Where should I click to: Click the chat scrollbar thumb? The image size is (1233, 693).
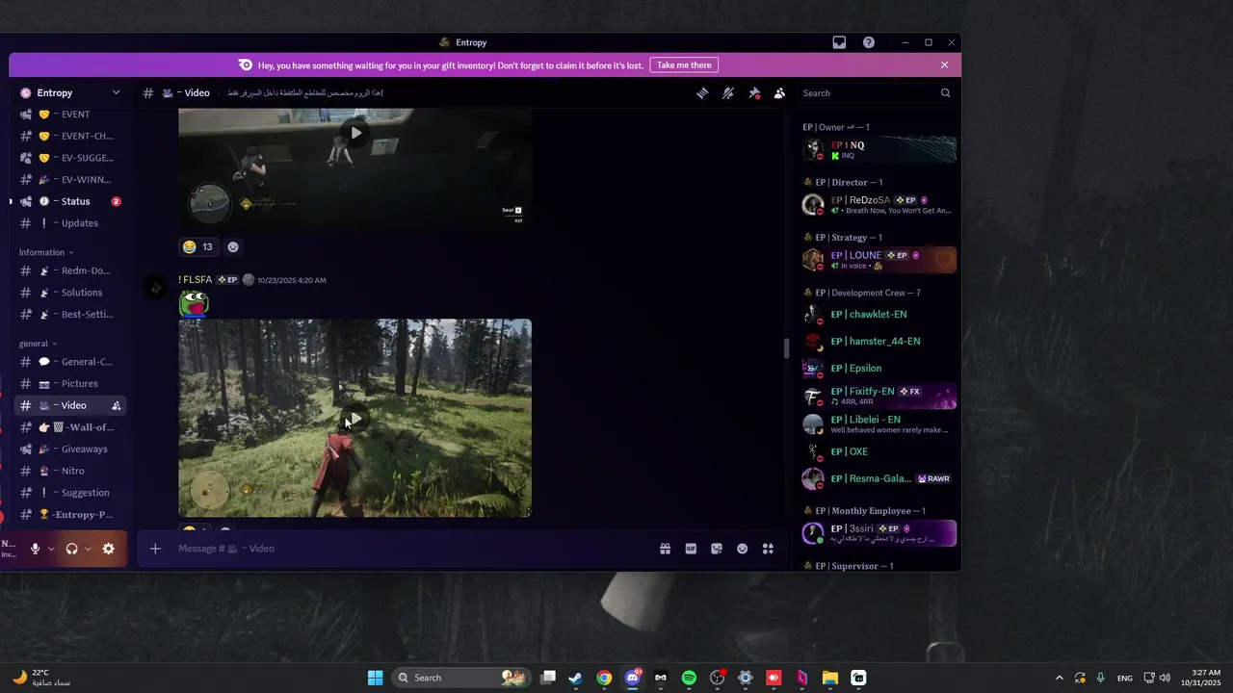(x=786, y=347)
